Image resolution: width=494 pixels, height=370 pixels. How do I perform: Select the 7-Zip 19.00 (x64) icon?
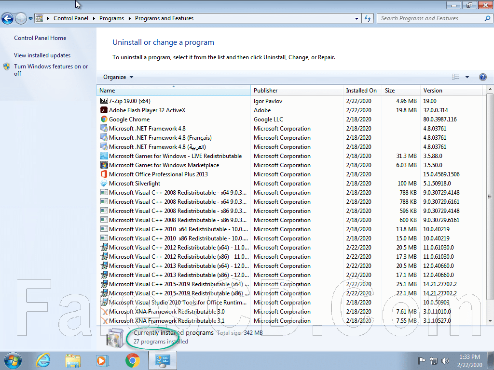104,101
